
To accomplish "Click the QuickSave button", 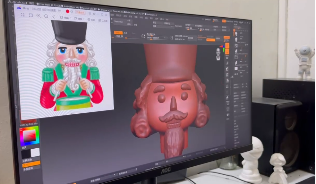I will pos(207,19).
